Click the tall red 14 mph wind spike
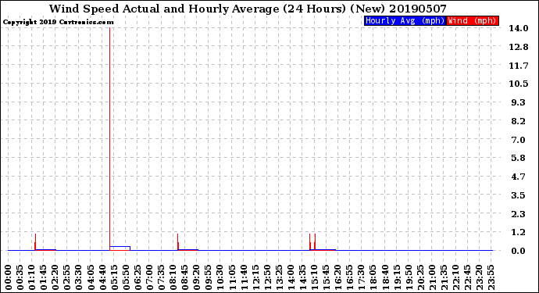Image resolution: width=539 pixels, height=293 pixels. 109,139
